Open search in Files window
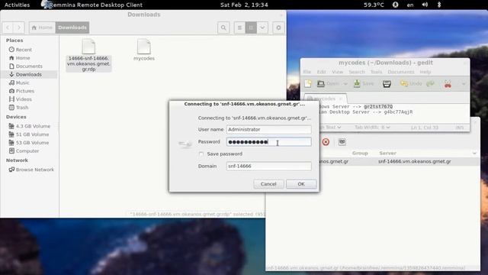Image resolution: width=488 pixels, height=275 pixels. pyautogui.click(x=223, y=27)
